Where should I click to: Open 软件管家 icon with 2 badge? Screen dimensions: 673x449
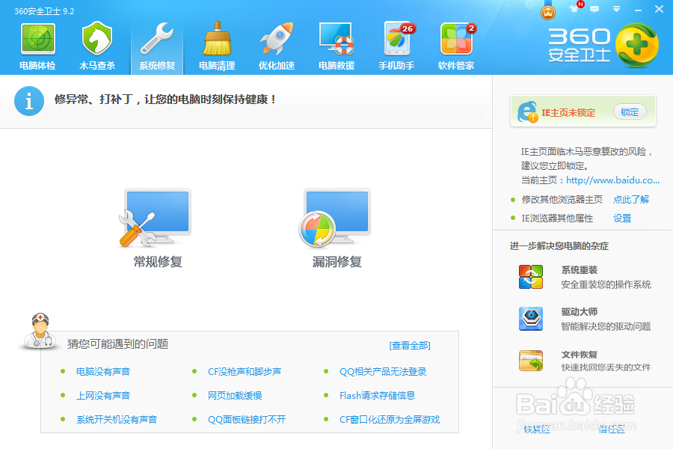[x=457, y=39]
